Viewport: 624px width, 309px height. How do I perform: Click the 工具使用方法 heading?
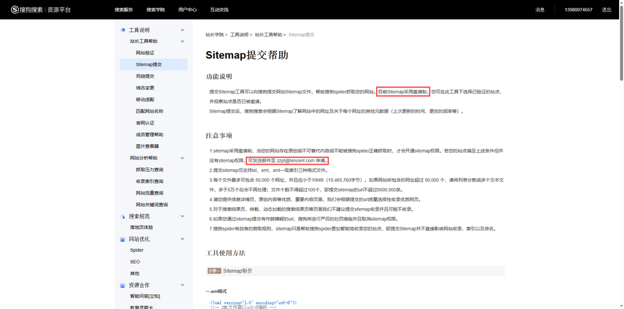point(225,253)
